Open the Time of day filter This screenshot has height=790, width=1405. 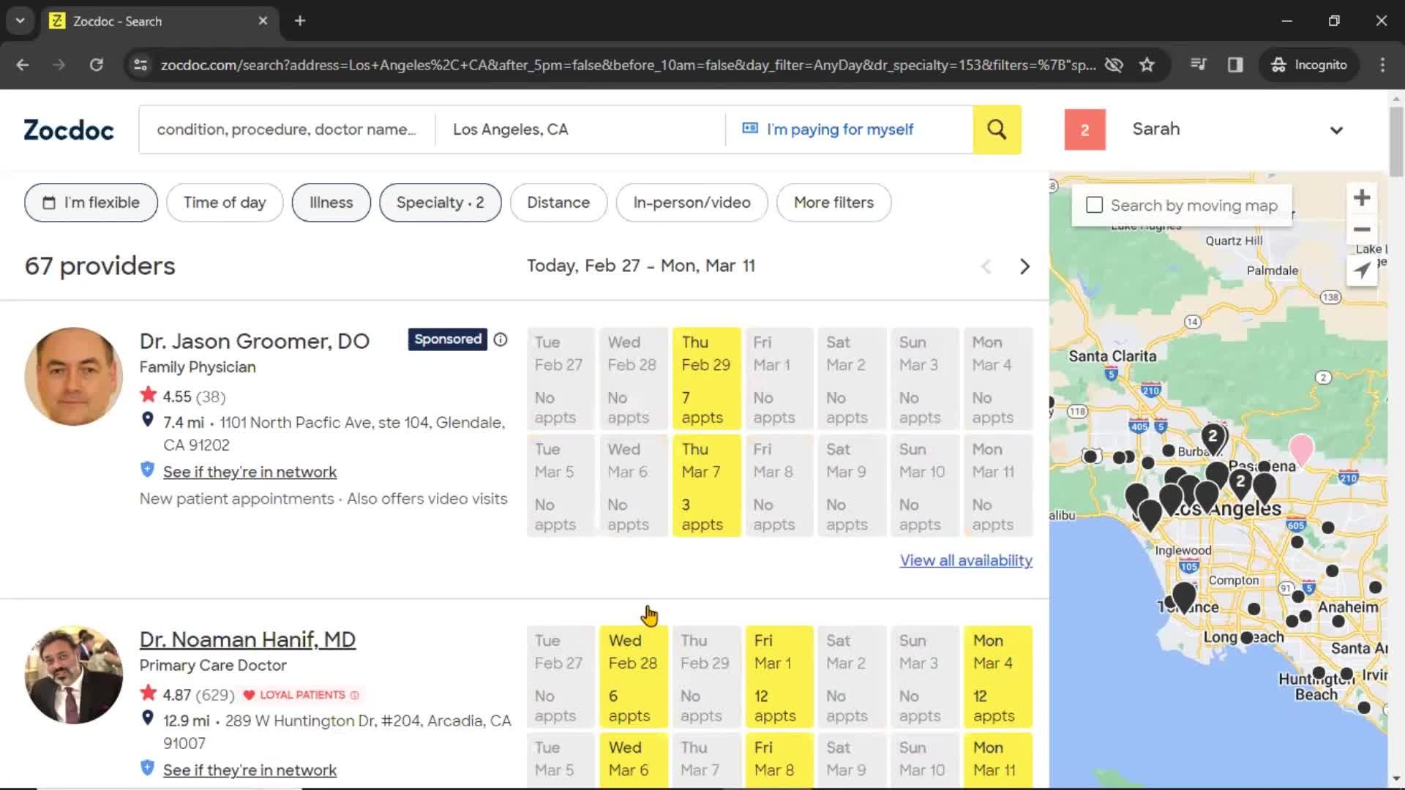[225, 203]
